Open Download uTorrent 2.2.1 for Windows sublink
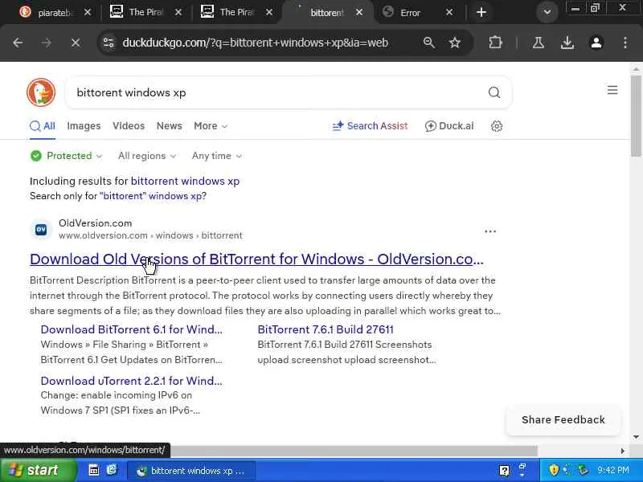 click(x=132, y=381)
